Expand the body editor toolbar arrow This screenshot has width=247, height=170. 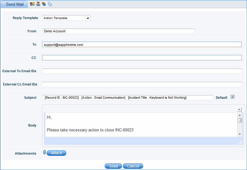coord(239,109)
